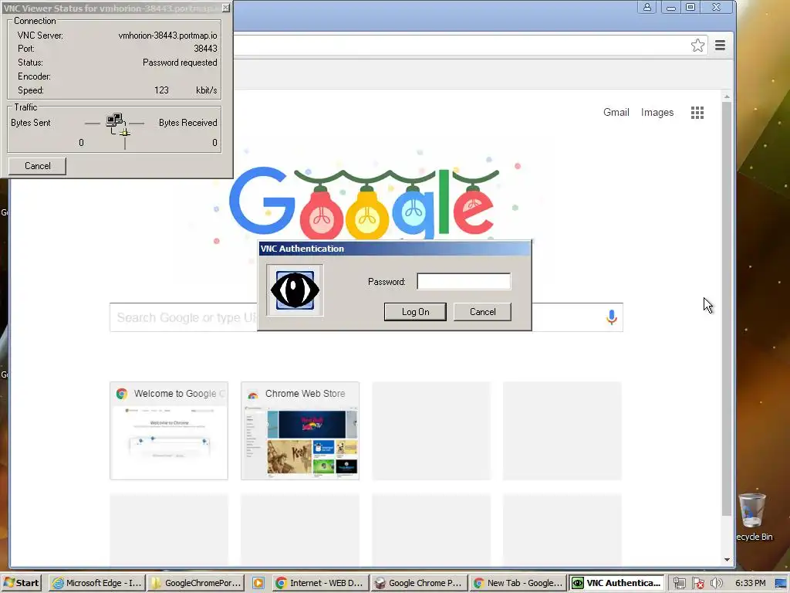The width and height of the screenshot is (790, 593).
Task: Click the Log On button
Action: click(415, 312)
